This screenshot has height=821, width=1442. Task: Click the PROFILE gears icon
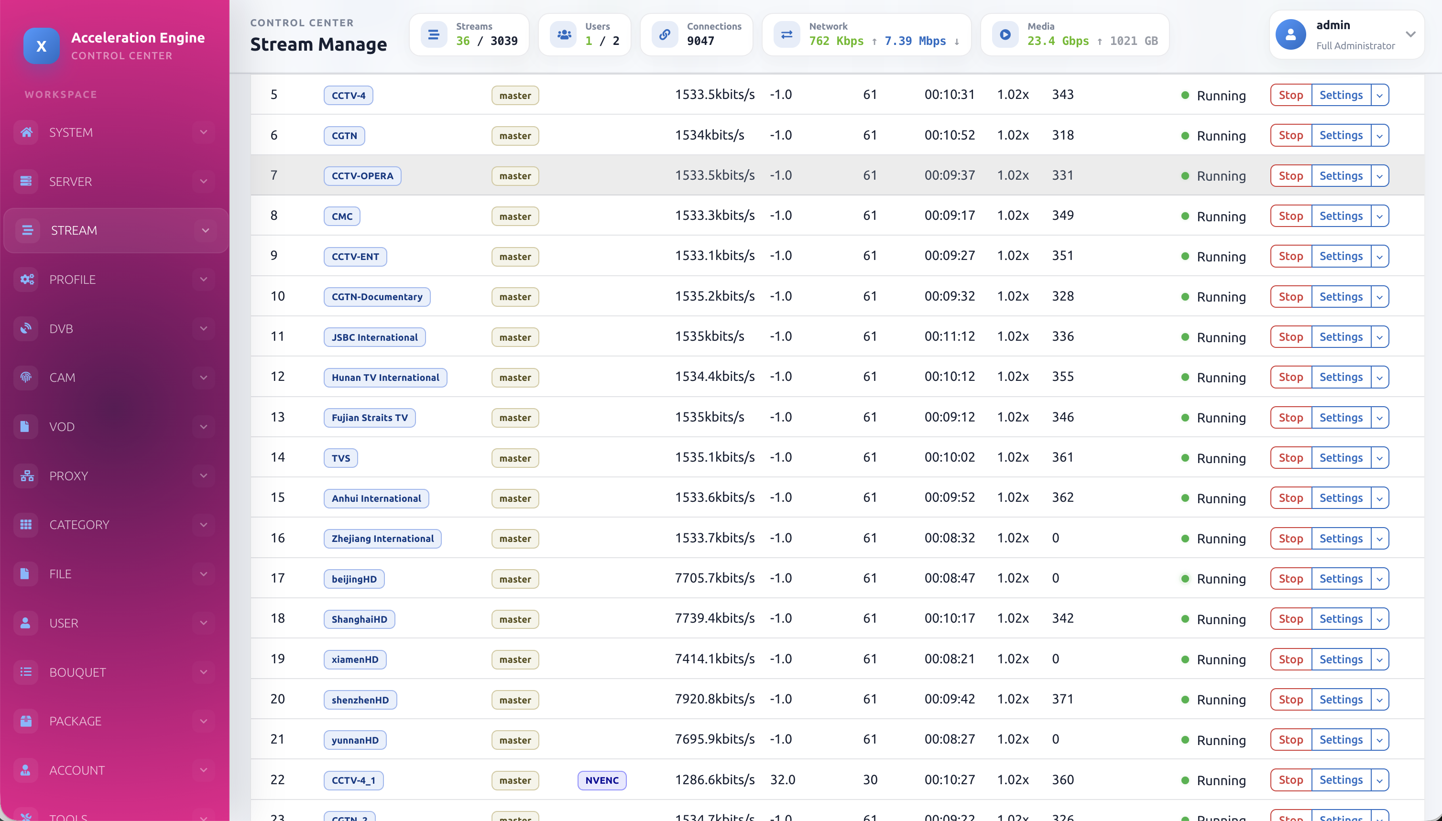point(26,279)
